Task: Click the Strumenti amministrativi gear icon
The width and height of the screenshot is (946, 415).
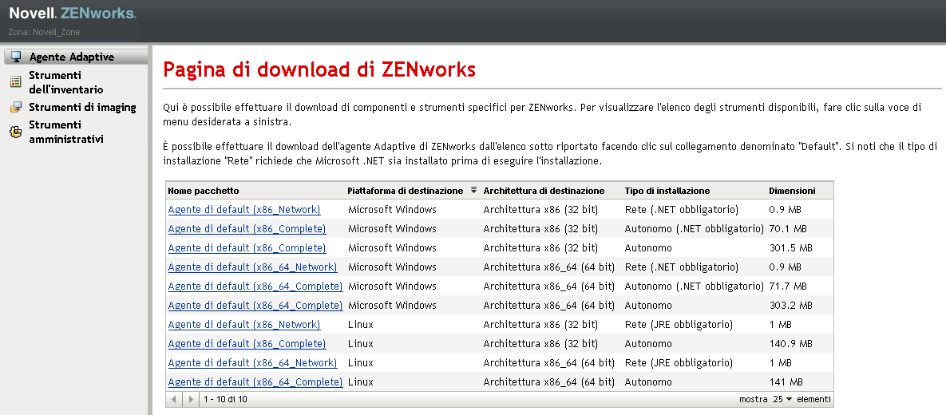Action: pyautogui.click(x=16, y=132)
